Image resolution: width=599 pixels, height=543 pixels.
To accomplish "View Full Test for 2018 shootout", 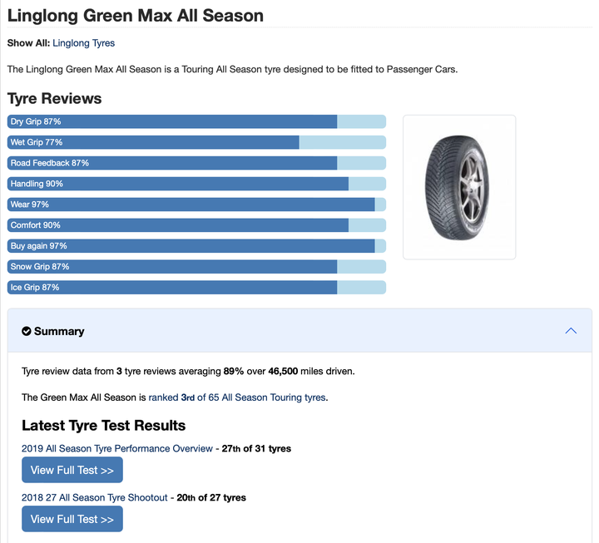I will pyautogui.click(x=72, y=519).
